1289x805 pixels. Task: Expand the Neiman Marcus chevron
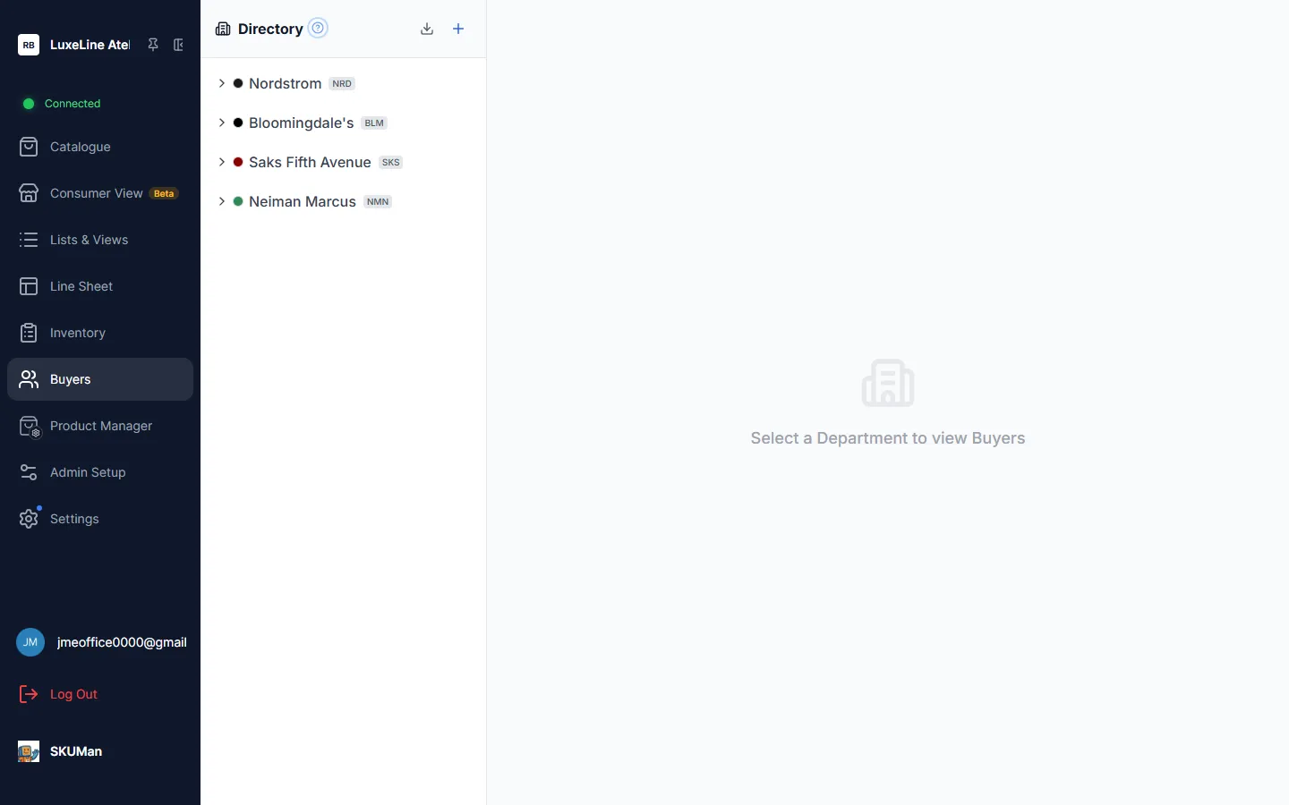[222, 201]
